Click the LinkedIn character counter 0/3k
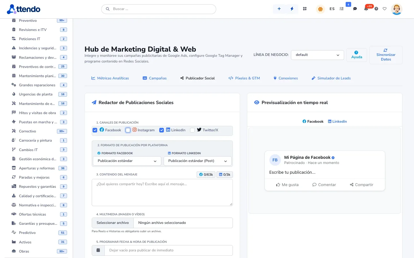This screenshot has height=258, width=414. tap(225, 175)
